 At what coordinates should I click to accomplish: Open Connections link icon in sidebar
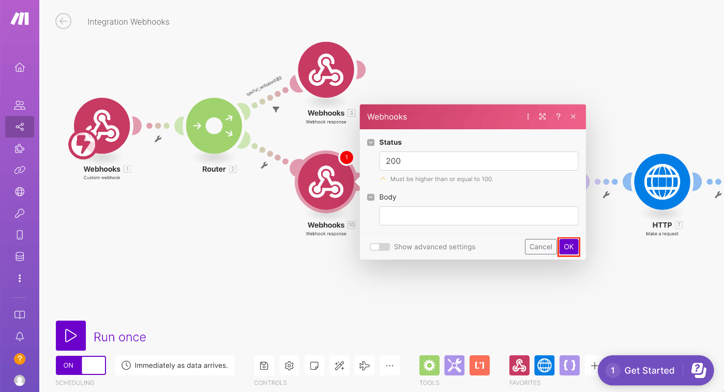pyautogui.click(x=20, y=170)
